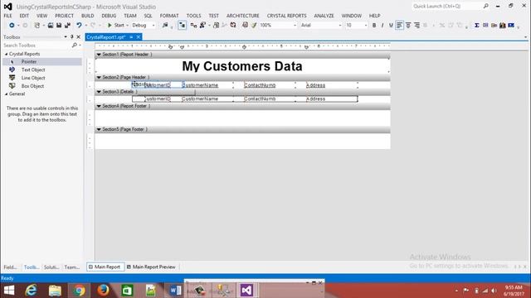Open the Team Explorer panel tab

point(72,267)
